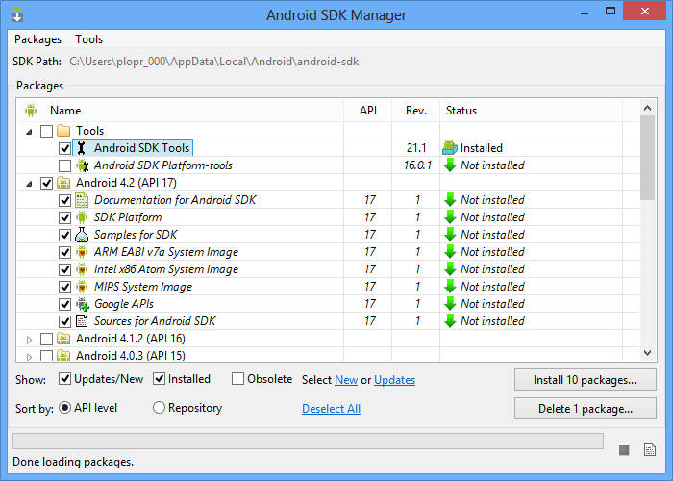Image resolution: width=673 pixels, height=481 pixels.
Task: Click the Android SDK Platform-tools icon
Action: click(82, 165)
